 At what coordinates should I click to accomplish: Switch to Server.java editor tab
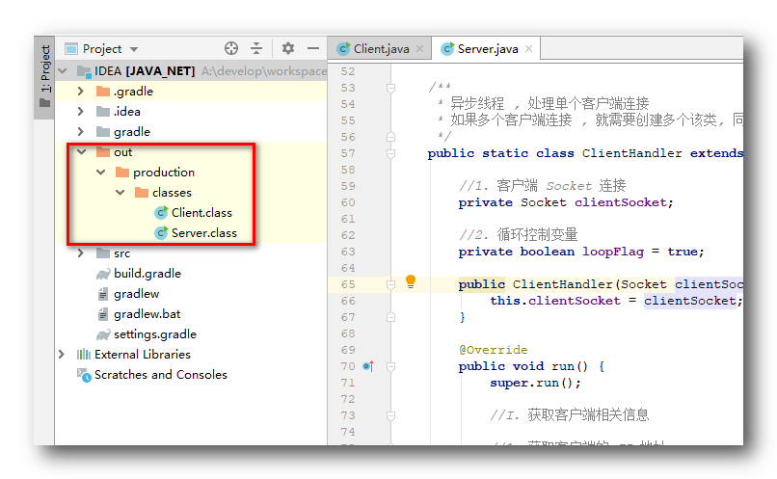coord(488,48)
